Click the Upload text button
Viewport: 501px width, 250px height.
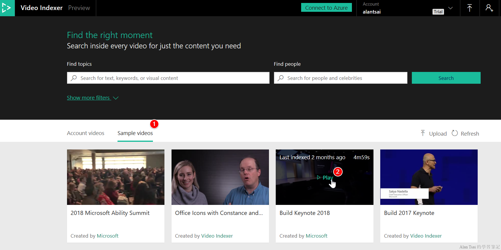coord(438,134)
